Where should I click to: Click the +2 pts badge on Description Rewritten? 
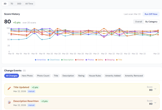(45, 101)
